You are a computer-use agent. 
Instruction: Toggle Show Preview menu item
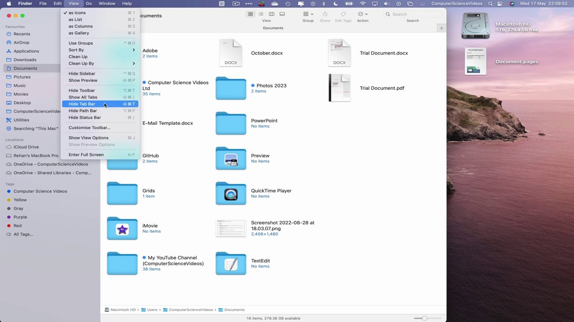(x=100, y=80)
